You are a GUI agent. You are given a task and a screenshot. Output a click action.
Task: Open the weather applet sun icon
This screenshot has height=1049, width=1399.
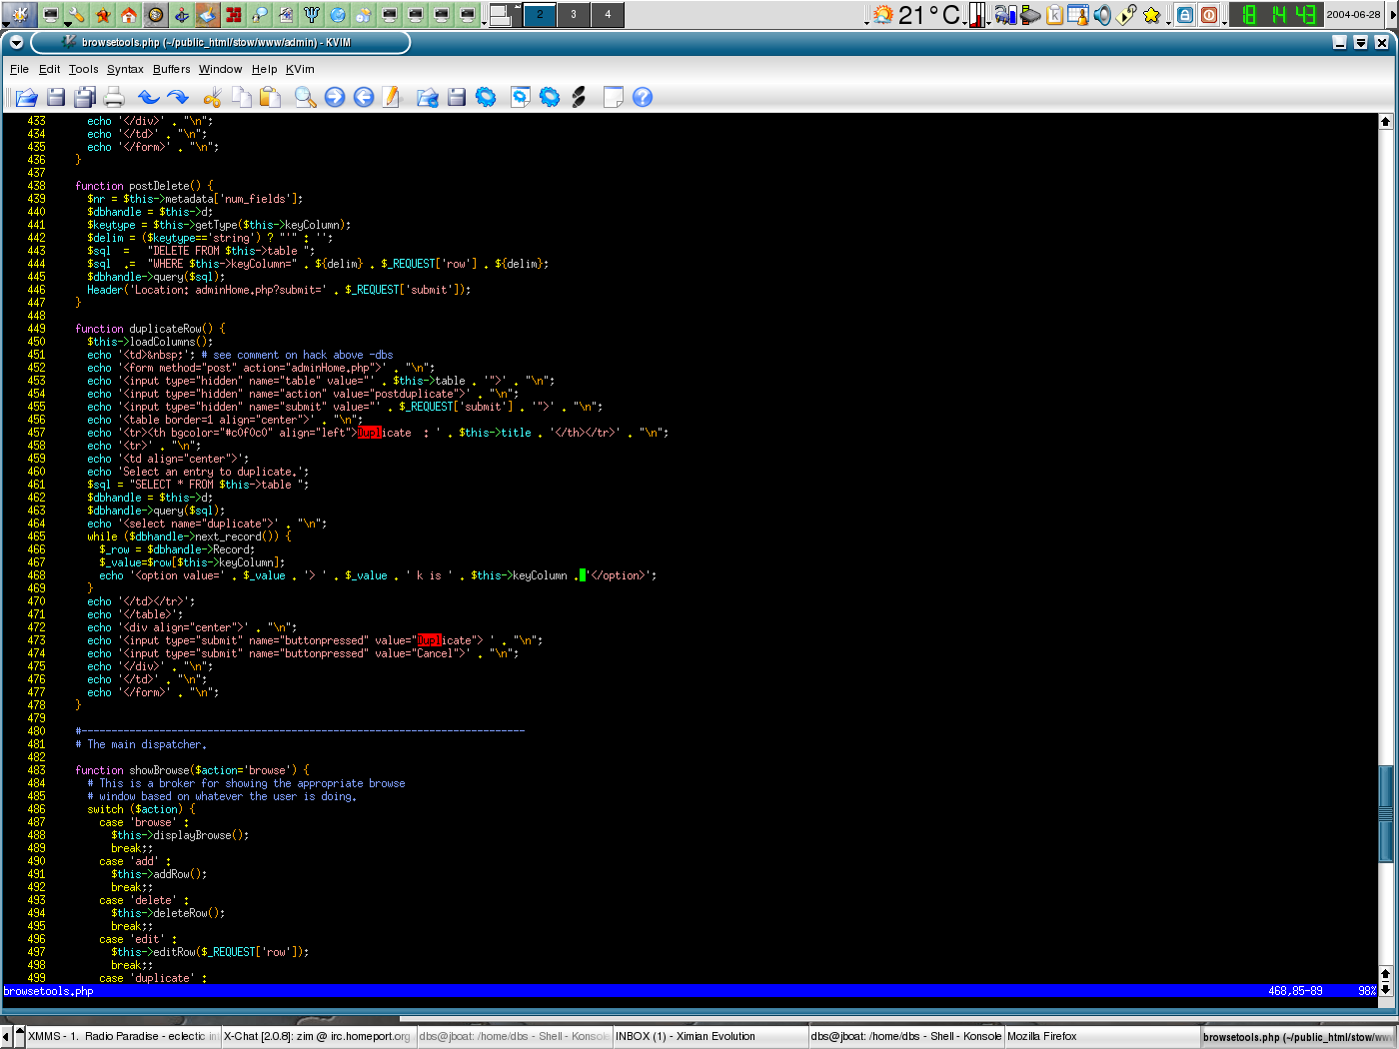pyautogui.click(x=883, y=14)
